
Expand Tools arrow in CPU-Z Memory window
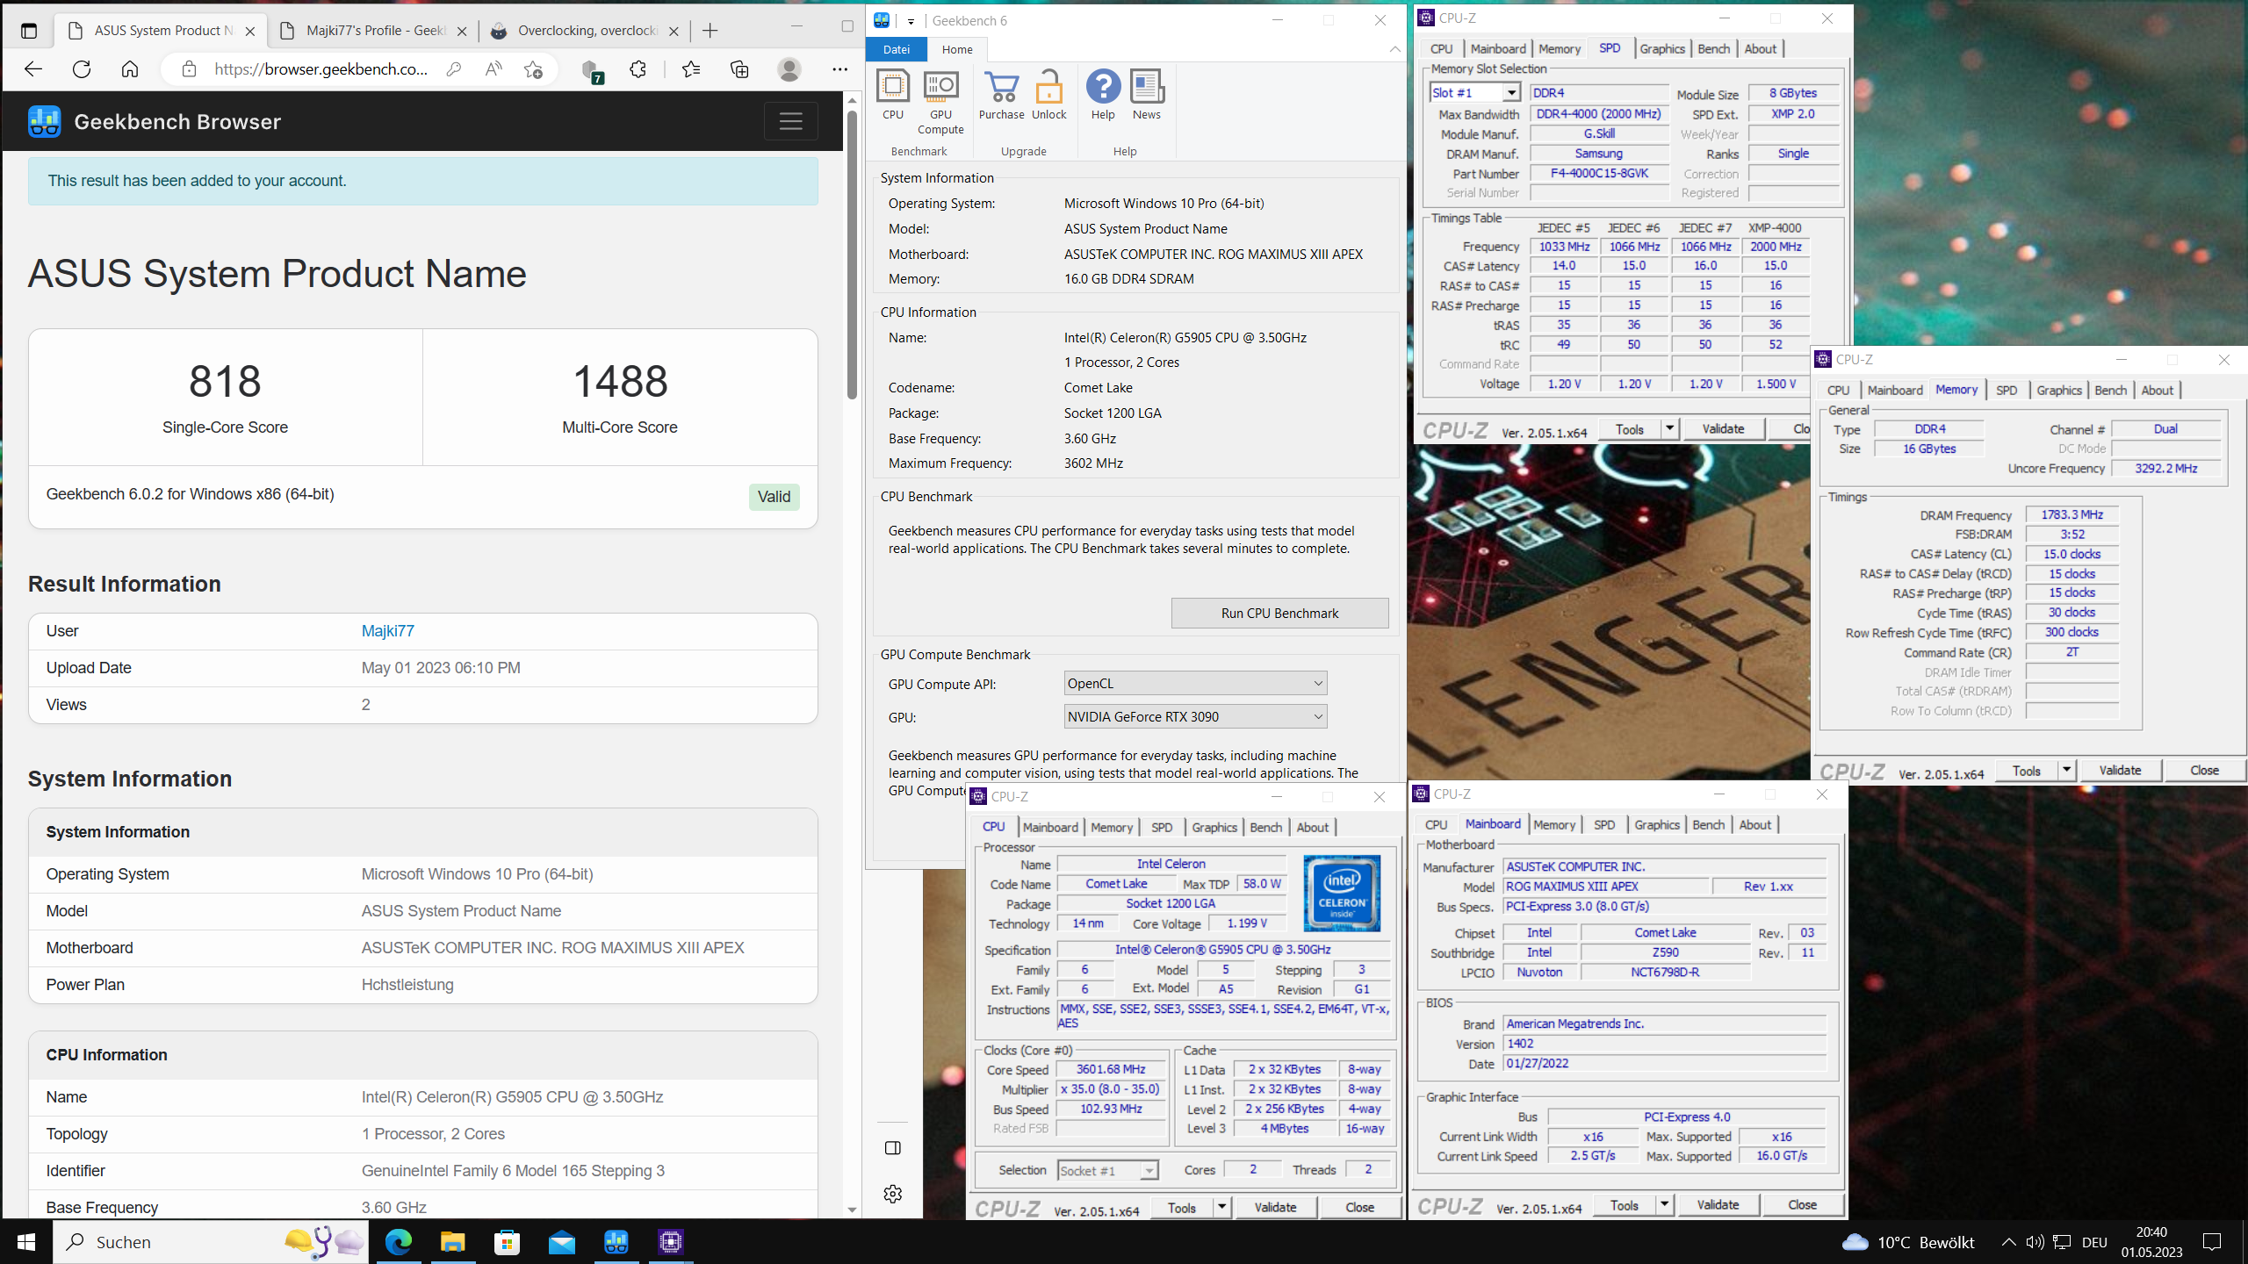point(2066,770)
